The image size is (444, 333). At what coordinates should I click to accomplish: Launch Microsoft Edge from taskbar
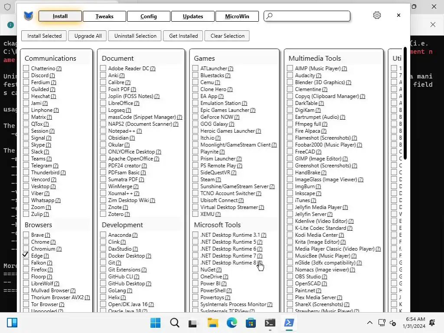[x=232, y=323]
